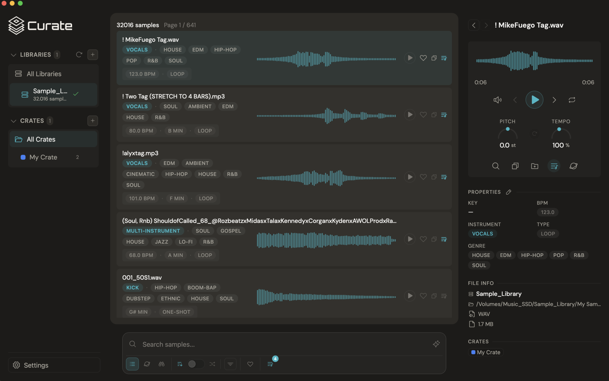Toggle the sort/shuffle switch in bottom toolbar
Viewport: 609px width, 381px height.
coord(196,364)
